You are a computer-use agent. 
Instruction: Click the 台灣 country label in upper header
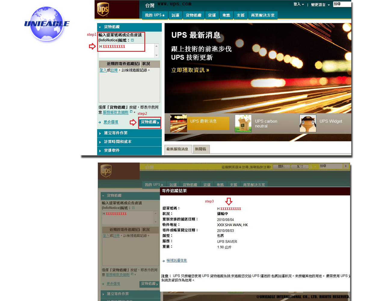149,5
